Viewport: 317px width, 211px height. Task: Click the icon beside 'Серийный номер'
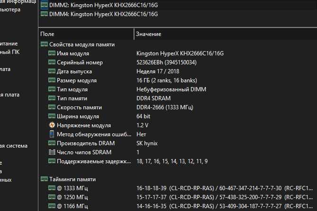tap(52, 62)
